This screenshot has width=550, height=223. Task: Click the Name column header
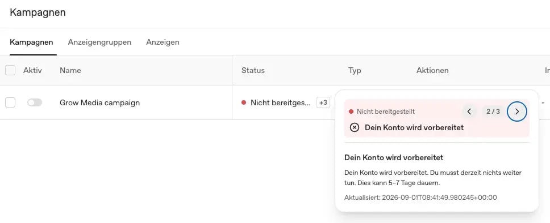[70, 70]
